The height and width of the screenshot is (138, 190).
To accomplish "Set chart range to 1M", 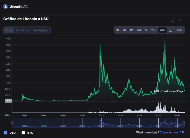I will click(131, 30).
